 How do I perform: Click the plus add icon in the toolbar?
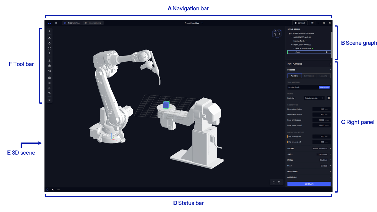[x=49, y=31]
